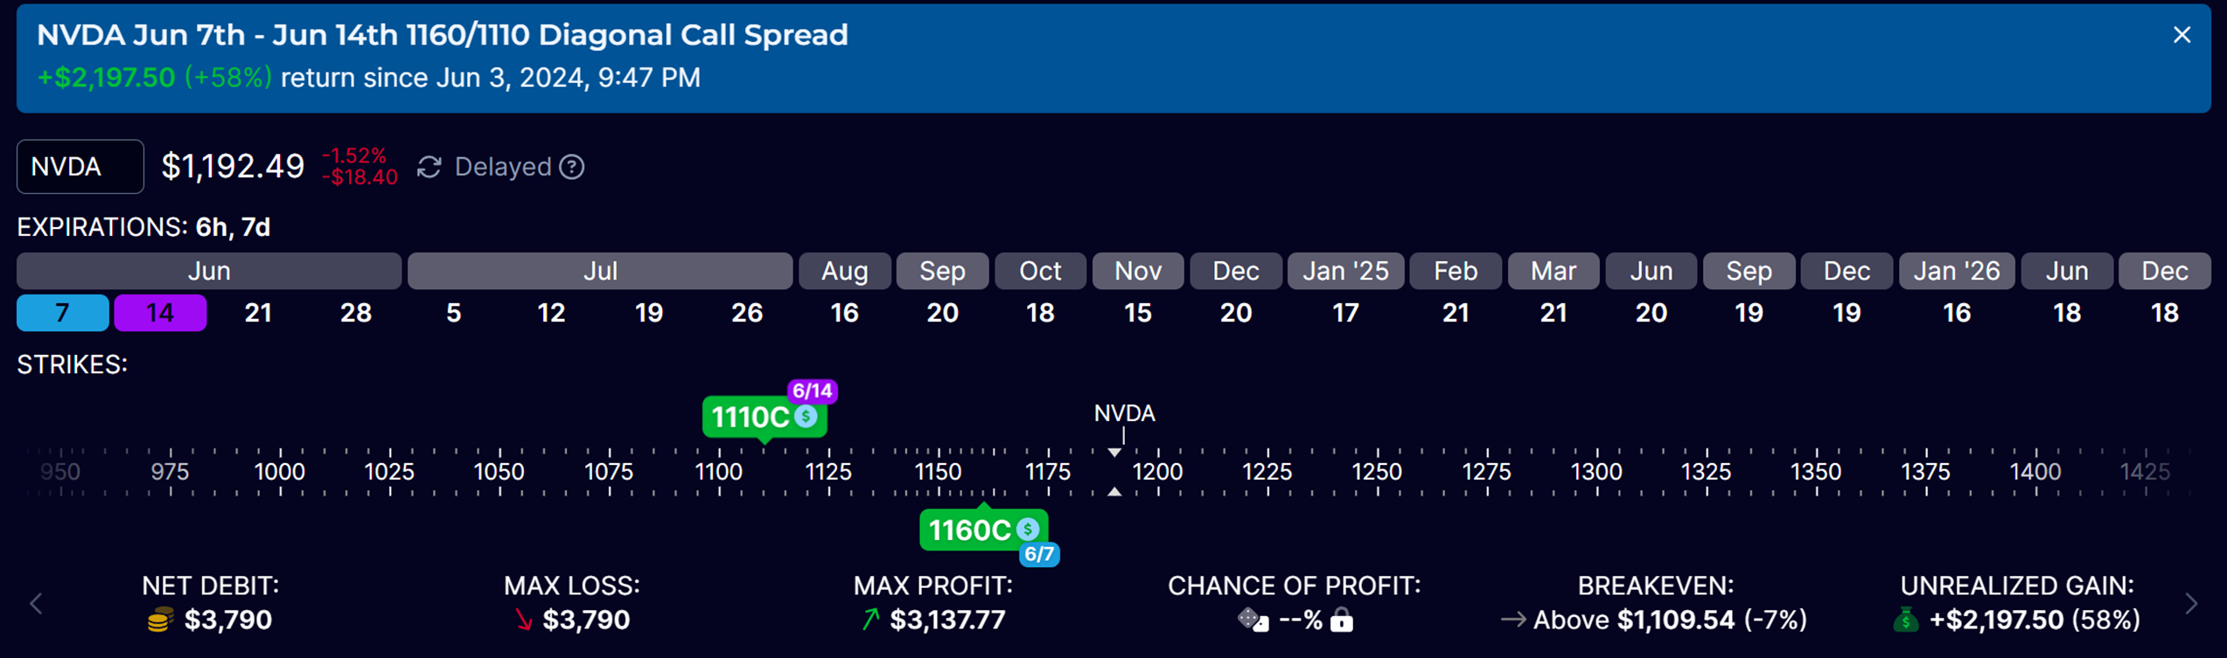2227x658 pixels.
Task: Select the Jun 21 expiration date
Action: point(258,313)
